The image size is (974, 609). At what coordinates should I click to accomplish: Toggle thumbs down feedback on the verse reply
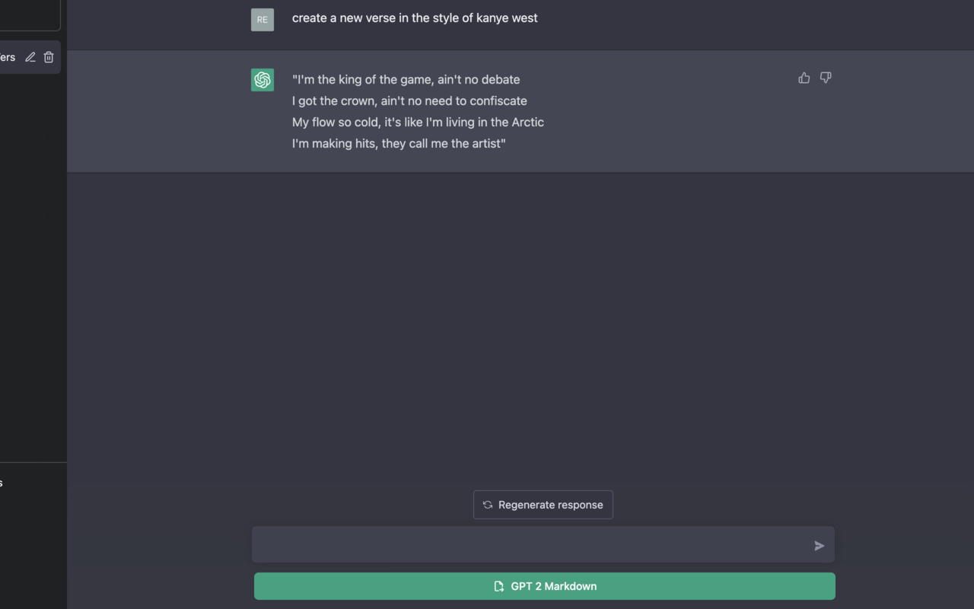click(x=826, y=78)
